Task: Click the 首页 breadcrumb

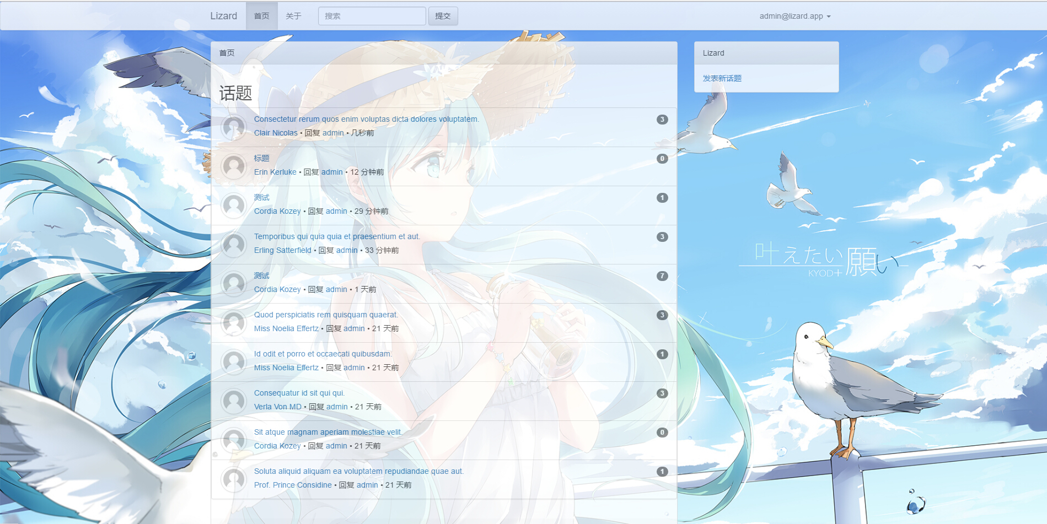Action: pos(227,53)
